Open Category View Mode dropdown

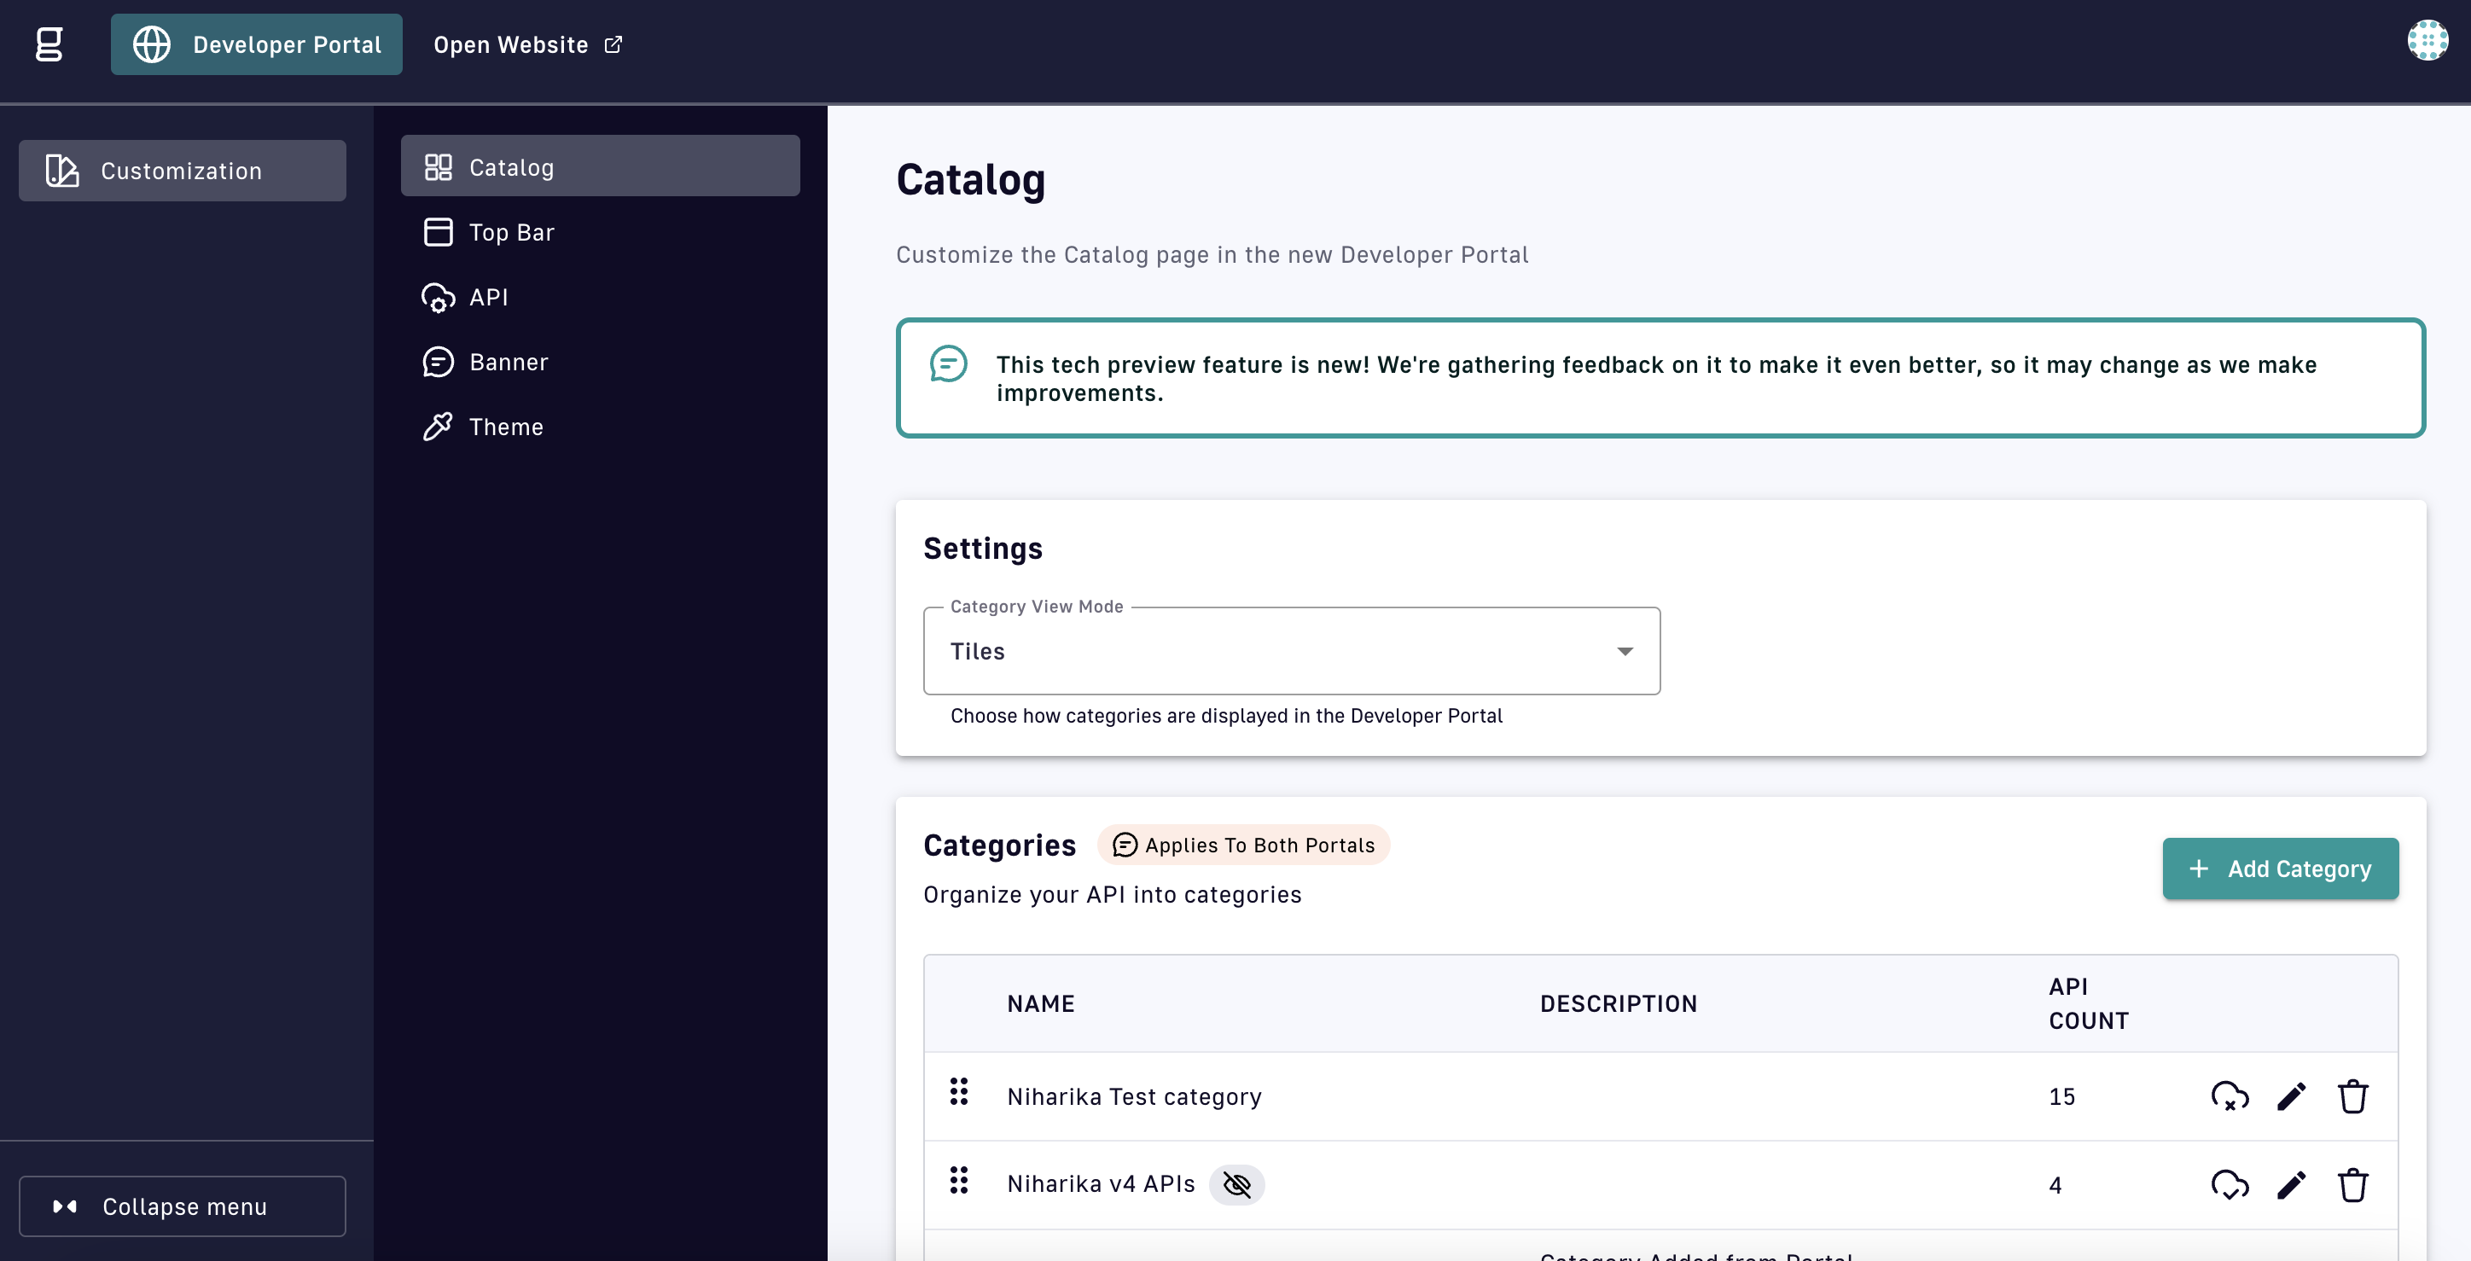(1290, 651)
